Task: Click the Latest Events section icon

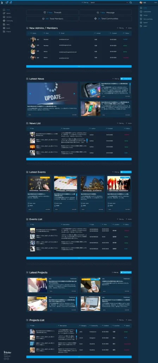Action: click(28, 172)
